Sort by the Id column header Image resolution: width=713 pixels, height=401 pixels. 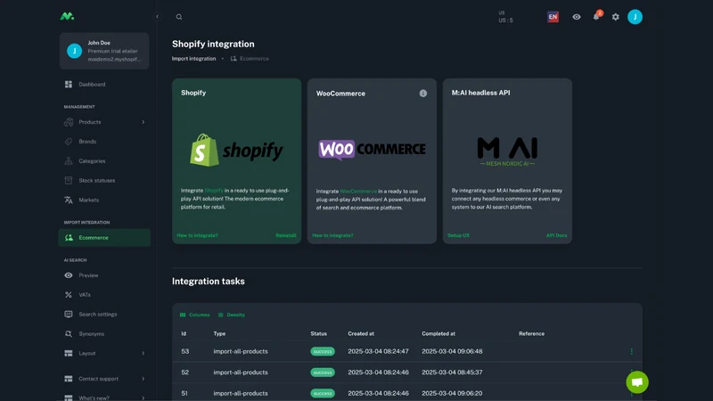[x=184, y=333]
